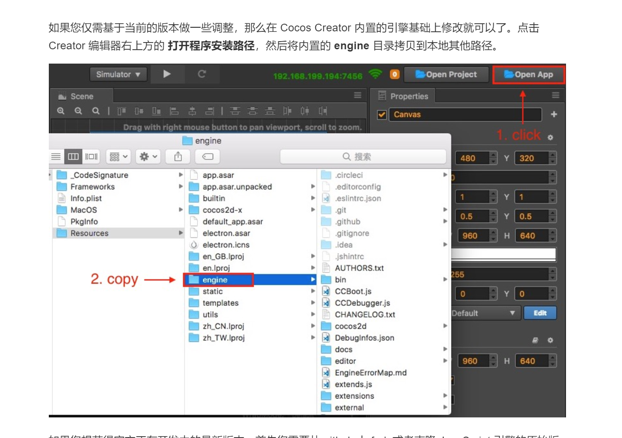Select the app.asar file
Image resolution: width=622 pixels, height=438 pixels.
[x=250, y=175]
